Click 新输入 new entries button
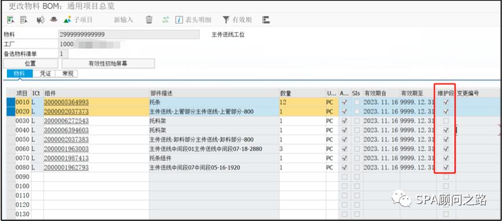 pos(123,20)
